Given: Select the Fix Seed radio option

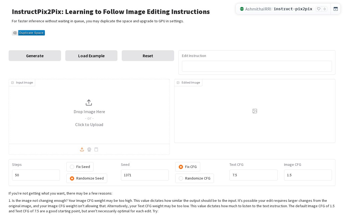Looking at the screenshot, I should pos(80,167).
